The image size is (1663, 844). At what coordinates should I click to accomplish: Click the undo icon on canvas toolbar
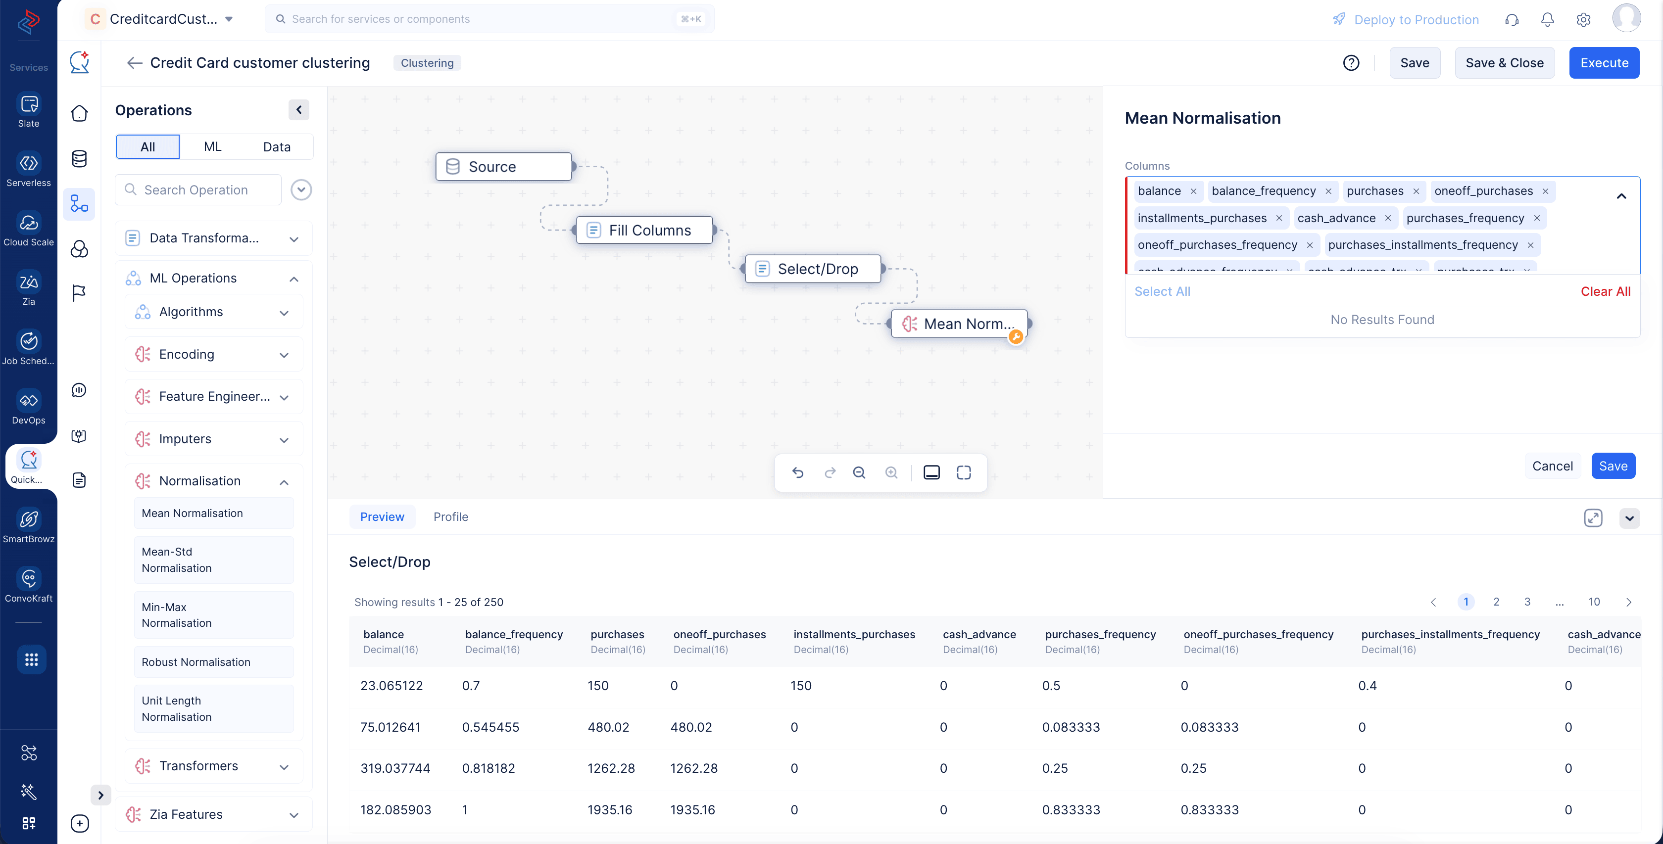point(798,472)
